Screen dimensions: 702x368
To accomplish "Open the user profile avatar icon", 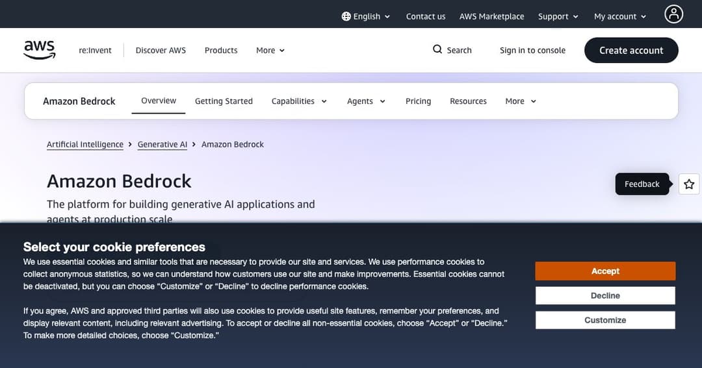I will 673,14.
